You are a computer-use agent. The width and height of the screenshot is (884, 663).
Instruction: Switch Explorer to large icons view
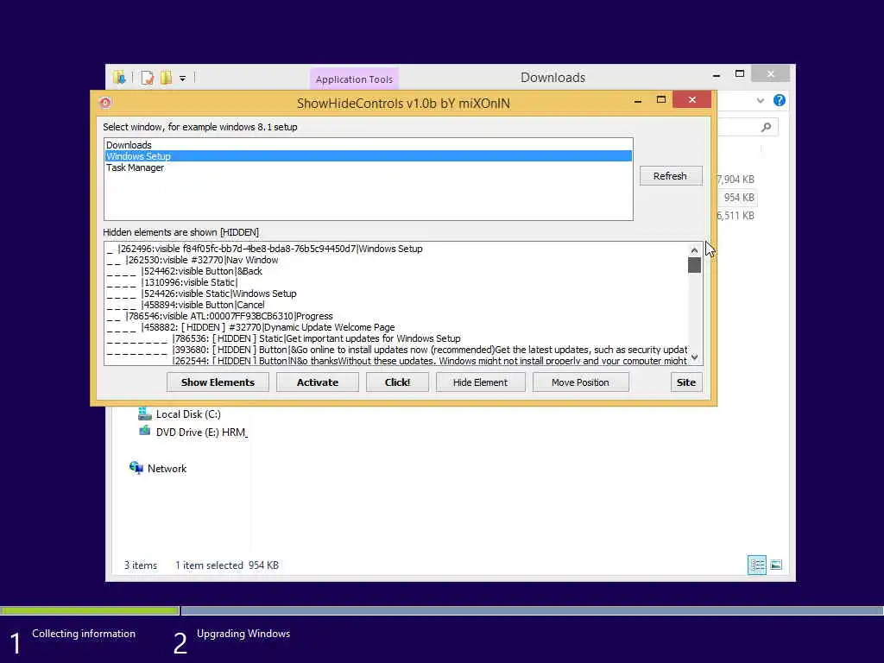776,565
